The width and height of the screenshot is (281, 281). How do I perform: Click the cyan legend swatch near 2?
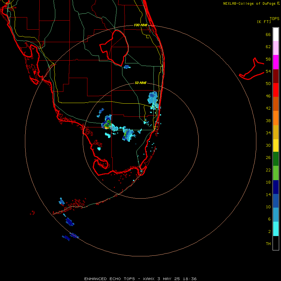point(276,229)
